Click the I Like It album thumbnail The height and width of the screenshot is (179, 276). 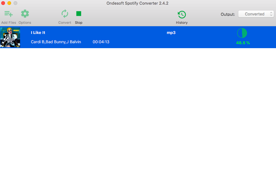(x=10, y=37)
